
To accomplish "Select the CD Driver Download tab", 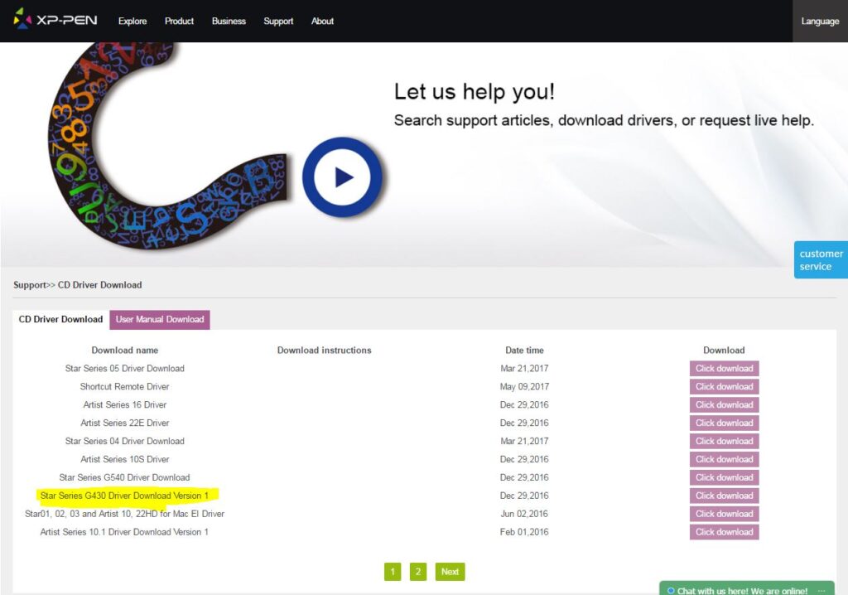I will click(x=60, y=319).
